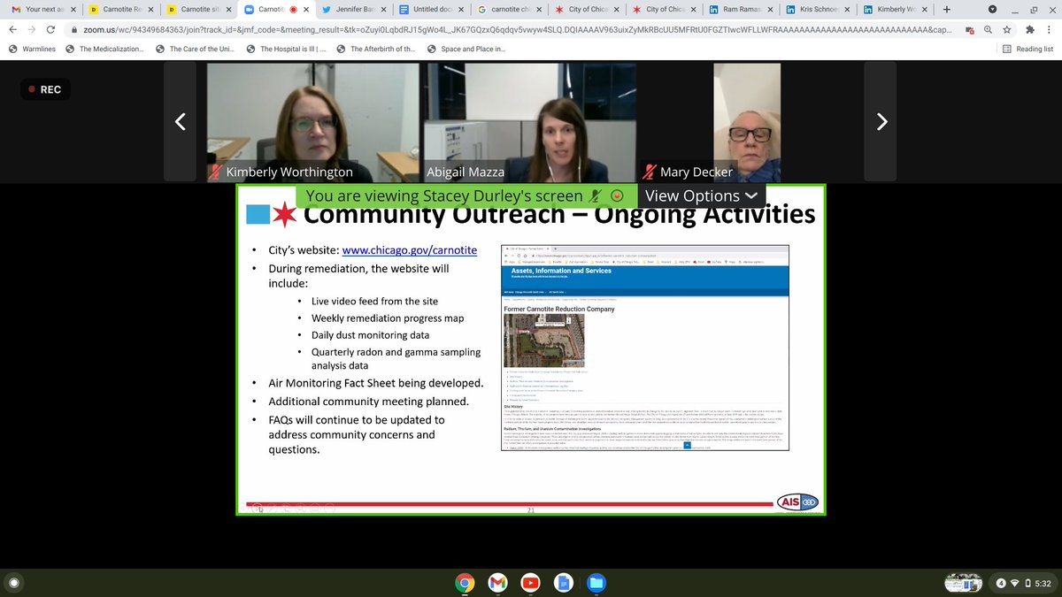Show previous participants with left chevron
The width and height of the screenshot is (1062, 597).
click(x=180, y=122)
